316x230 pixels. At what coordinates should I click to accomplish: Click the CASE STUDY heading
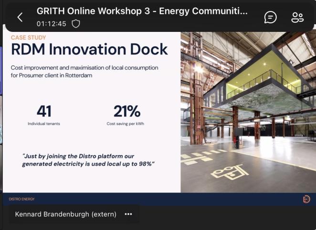[x=29, y=38]
